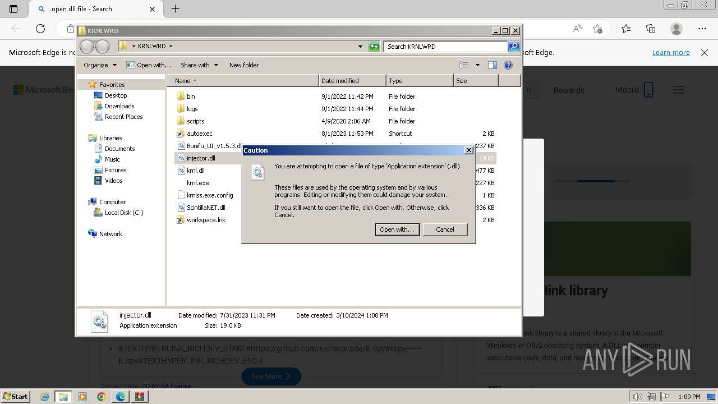Open Recent Places in navigation pane
This screenshot has height=404, width=718.
(x=123, y=117)
